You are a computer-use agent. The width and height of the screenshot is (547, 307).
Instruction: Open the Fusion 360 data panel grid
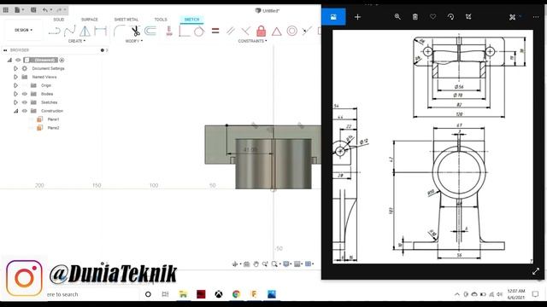coord(6,9)
